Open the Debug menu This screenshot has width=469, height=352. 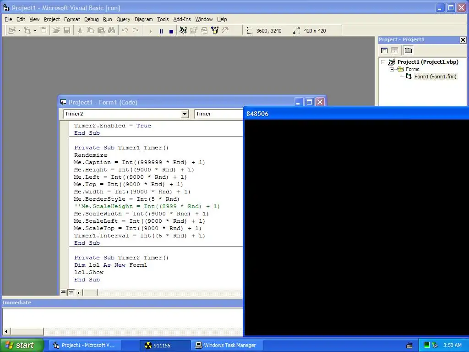pyautogui.click(x=92, y=19)
